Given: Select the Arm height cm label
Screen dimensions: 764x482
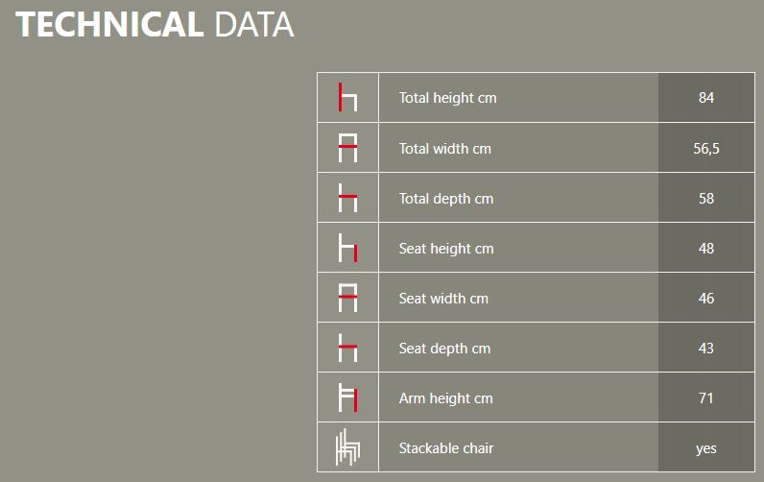Looking at the screenshot, I should (445, 398).
